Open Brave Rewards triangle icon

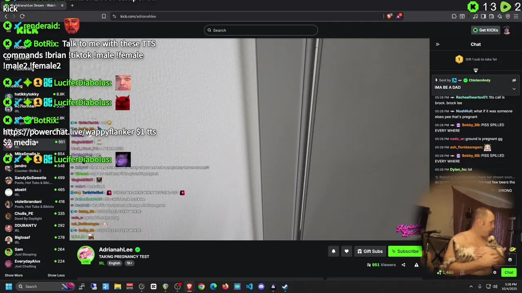(x=399, y=16)
